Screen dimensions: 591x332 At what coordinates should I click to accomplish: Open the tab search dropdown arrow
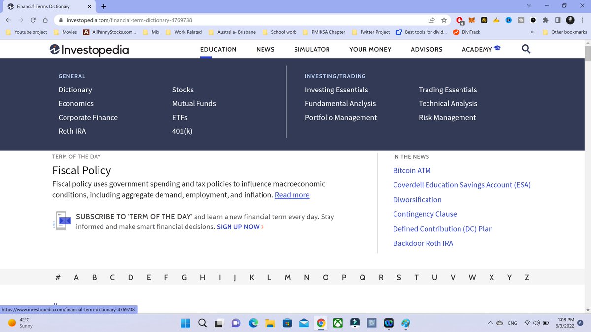pyautogui.click(x=529, y=6)
